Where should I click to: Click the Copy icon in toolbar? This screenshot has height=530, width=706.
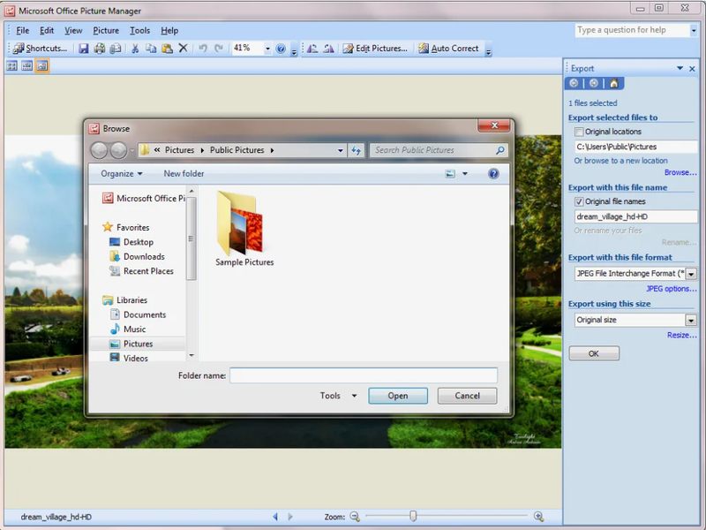pyautogui.click(x=151, y=49)
